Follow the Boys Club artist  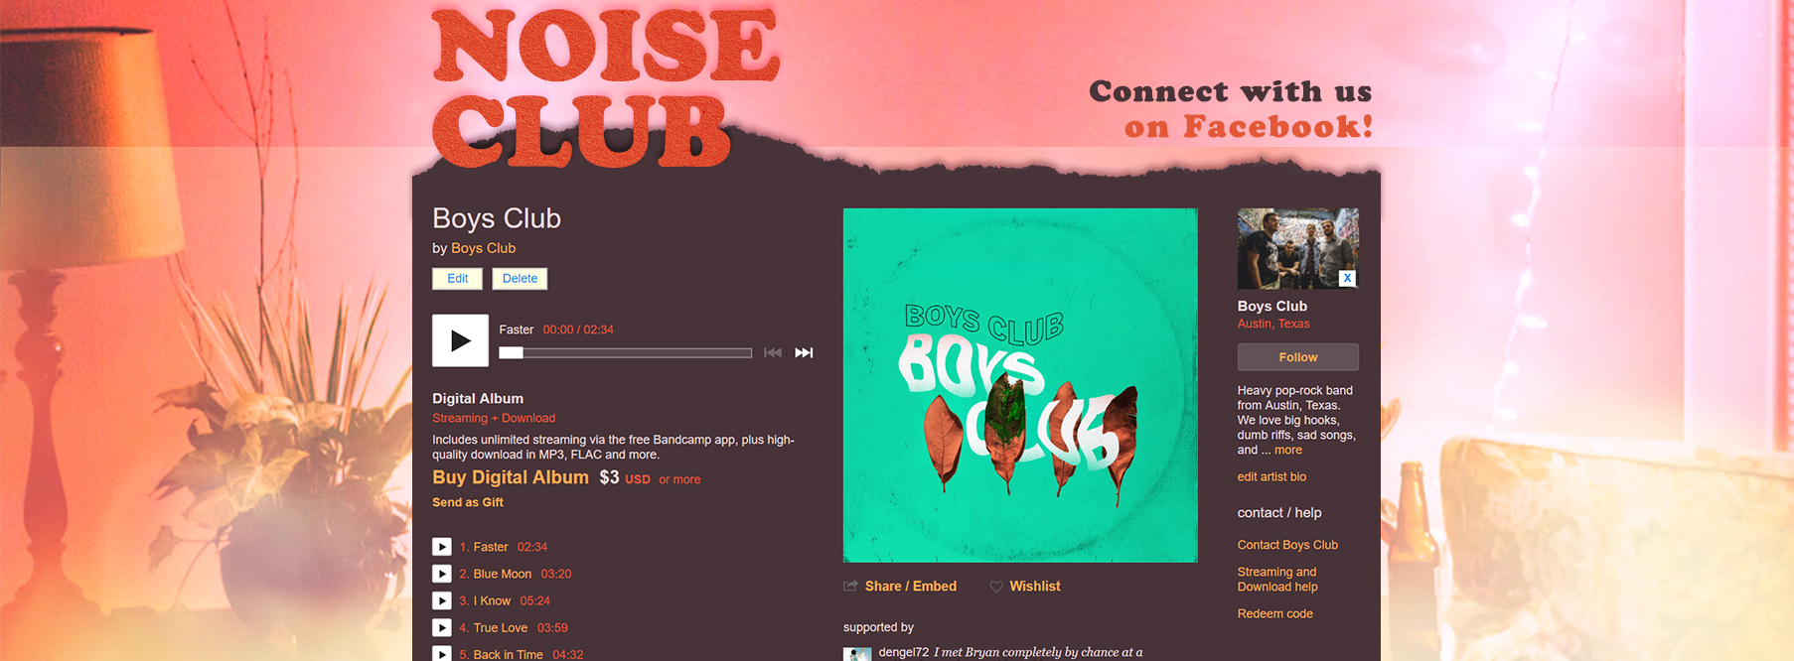click(x=1297, y=357)
